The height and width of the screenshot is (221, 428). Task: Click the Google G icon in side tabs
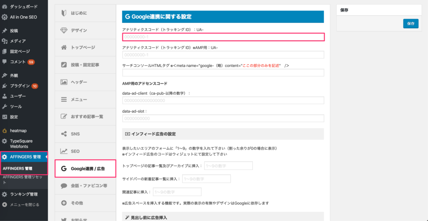tap(64, 169)
